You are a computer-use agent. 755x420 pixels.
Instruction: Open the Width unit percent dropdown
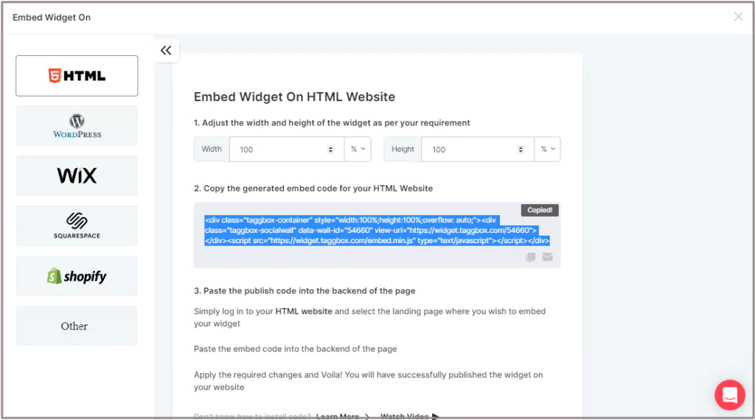[x=358, y=149]
